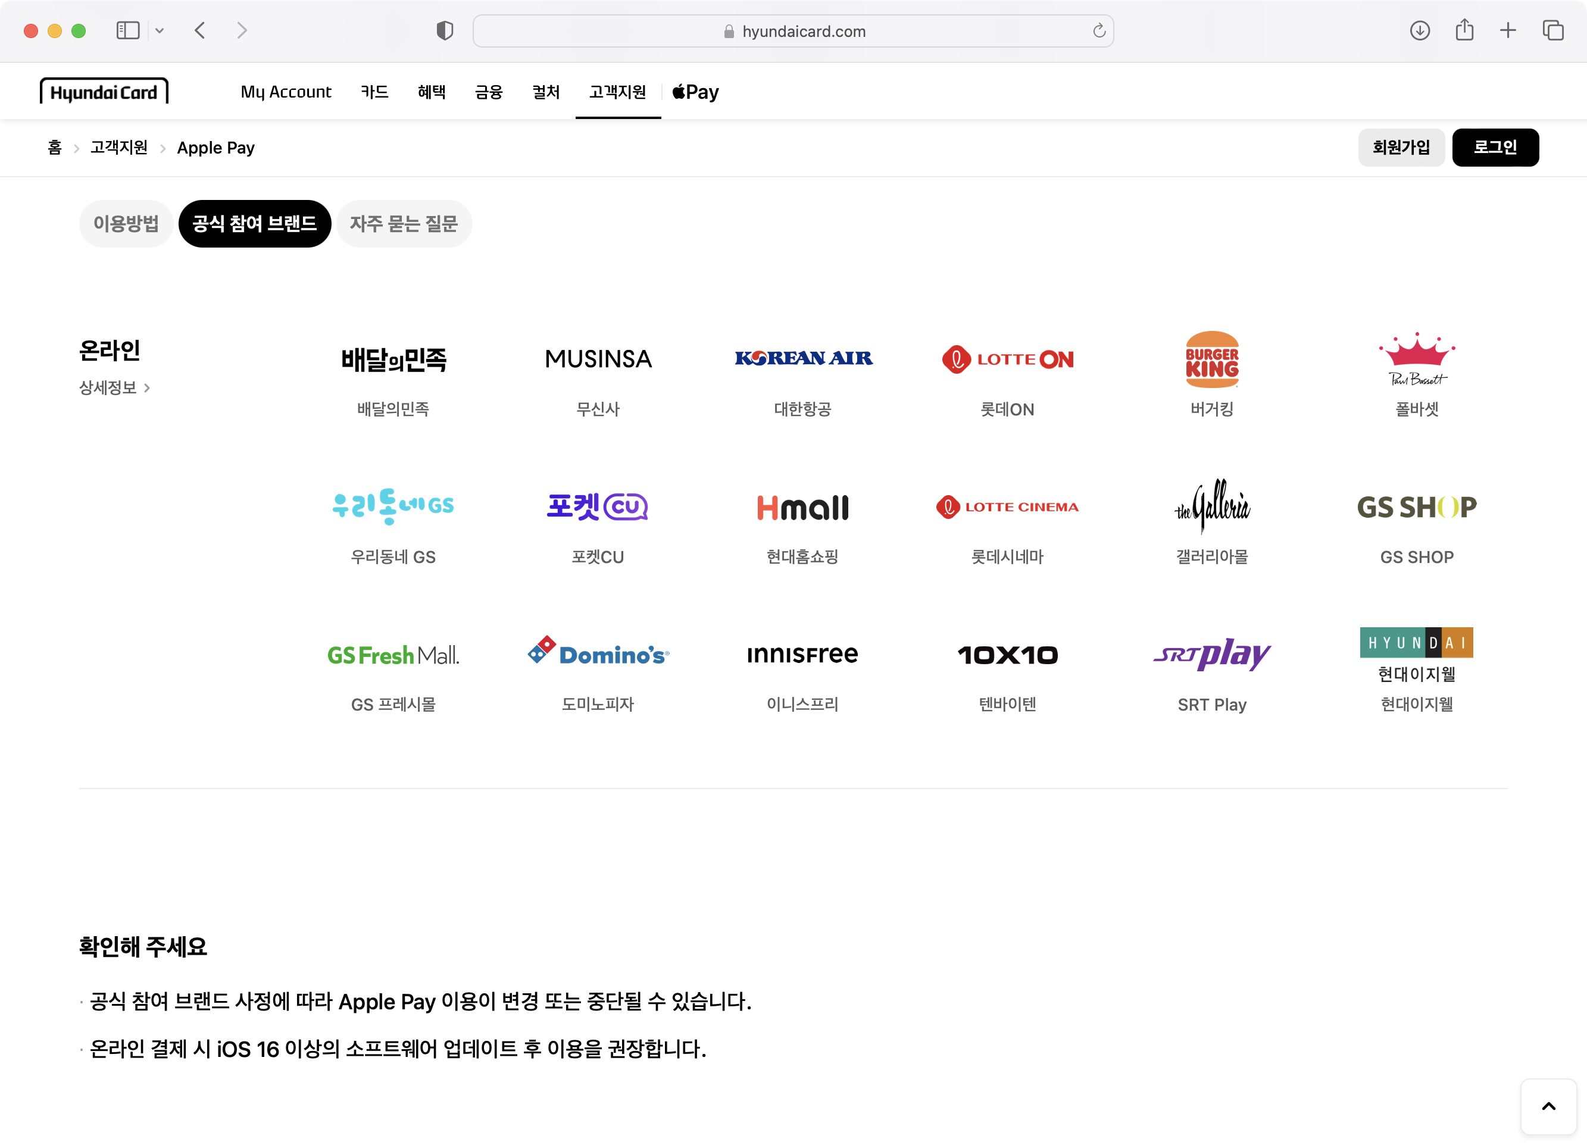Click the 갤러리아몰 label
This screenshot has height=1145, width=1587.
(1212, 557)
